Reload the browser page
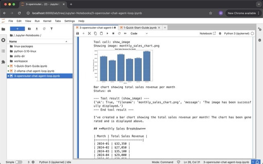This screenshot has height=164, width=263. click(x=19, y=13)
